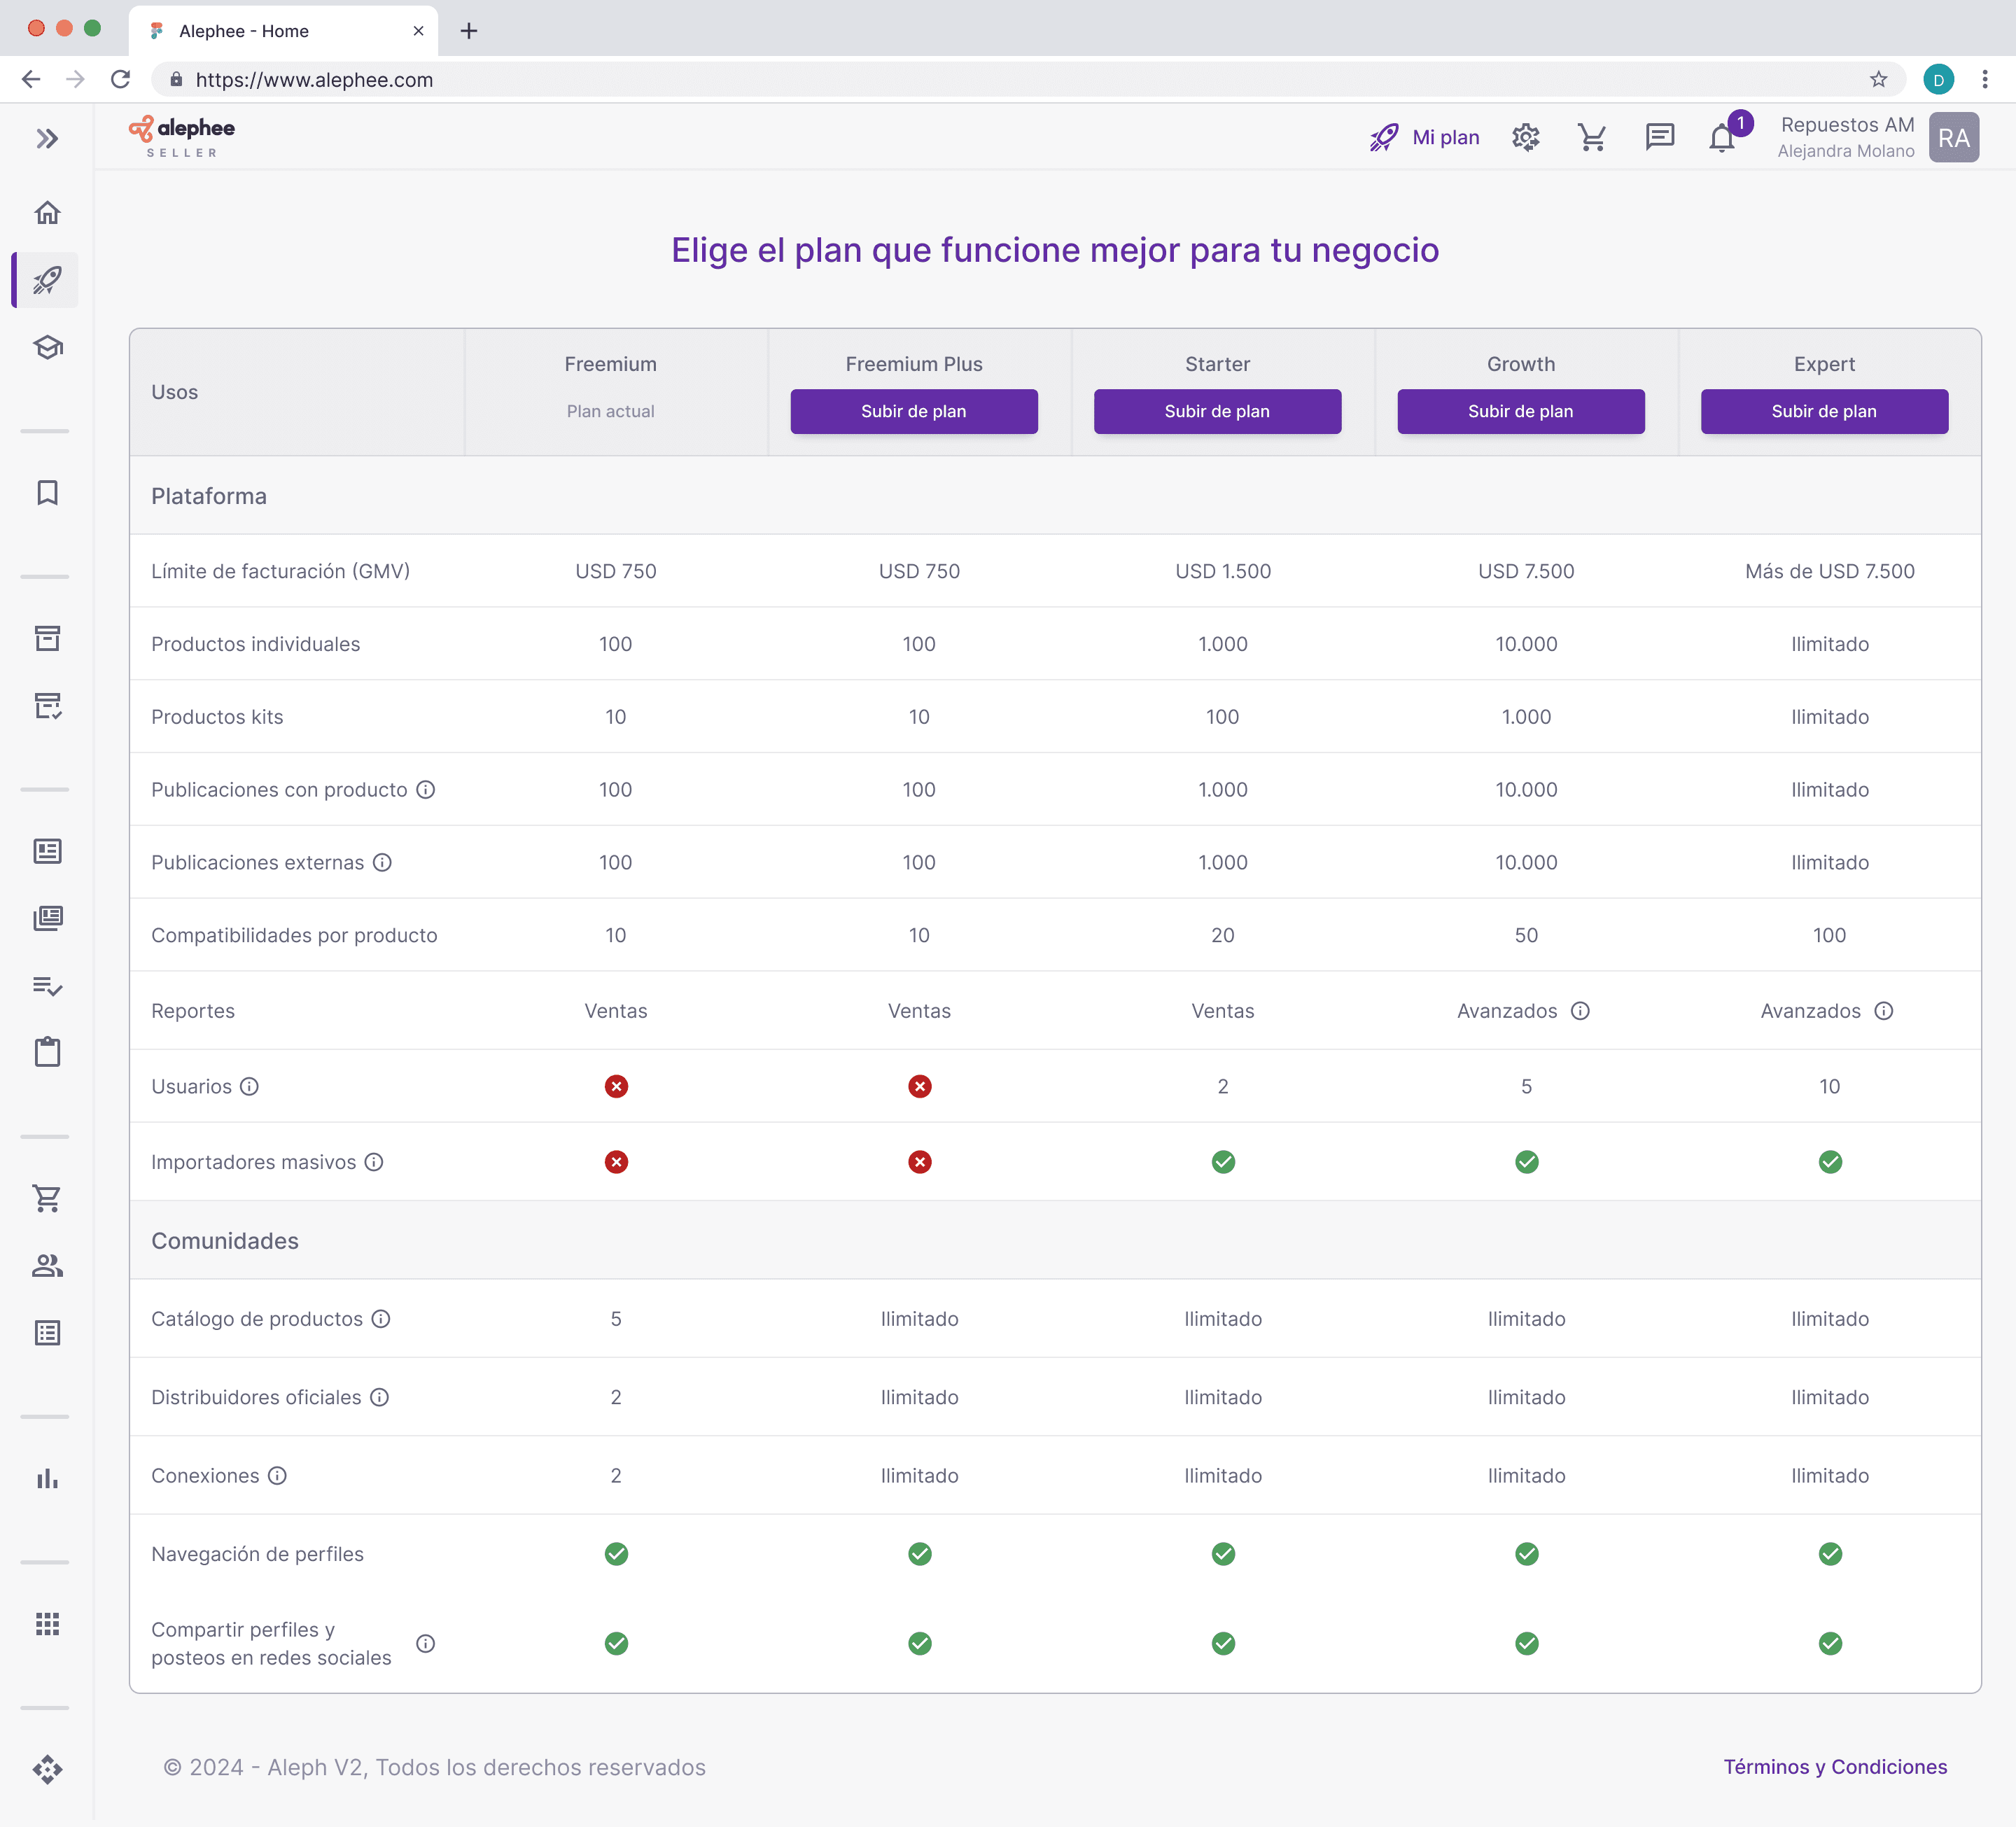2016x1827 pixels.
Task: Open the bookmark icon in sidebar
Action: 47,493
